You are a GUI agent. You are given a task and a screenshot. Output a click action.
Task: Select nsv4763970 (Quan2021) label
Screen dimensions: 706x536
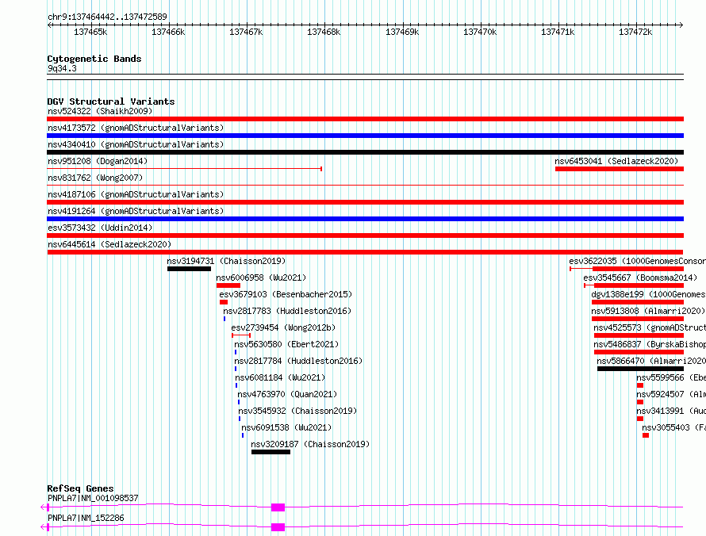pos(287,394)
